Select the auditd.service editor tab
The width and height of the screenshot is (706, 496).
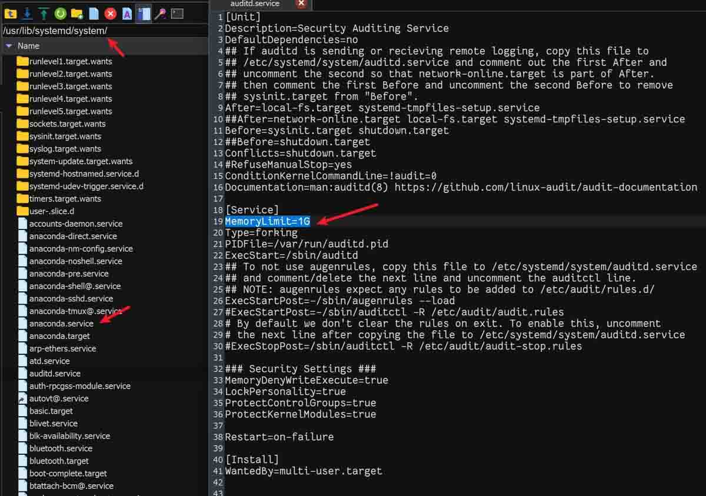tap(254, 4)
